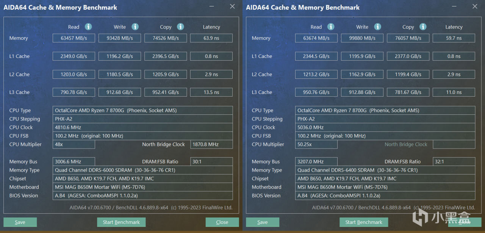Screen dimensions: 485x233
Task: Click the Write info icon in left window
Action: (135, 27)
